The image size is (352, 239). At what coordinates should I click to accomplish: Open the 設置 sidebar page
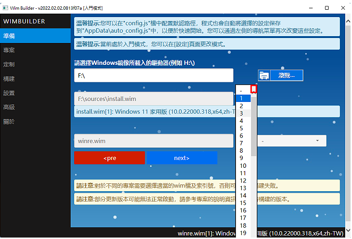pyautogui.click(x=35, y=93)
